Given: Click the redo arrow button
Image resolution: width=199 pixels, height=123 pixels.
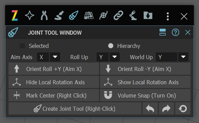Looking at the screenshot, I should pyautogui.click(x=166, y=108).
